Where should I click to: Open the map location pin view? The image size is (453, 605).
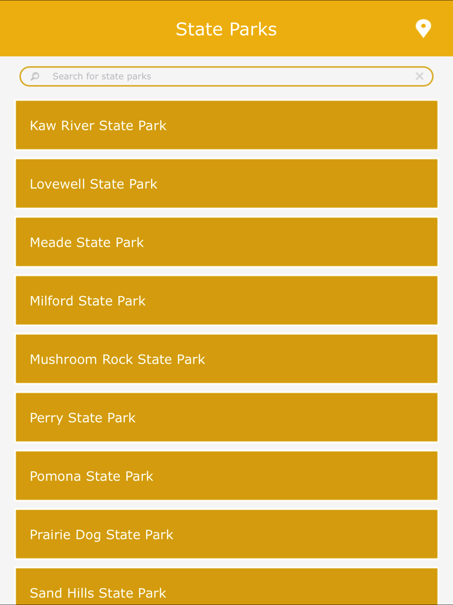click(x=423, y=28)
